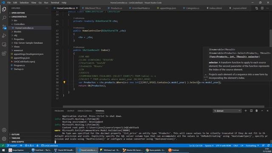
Task: Switch to the BikeStoreCTX.cs tab
Action: click(93, 8)
